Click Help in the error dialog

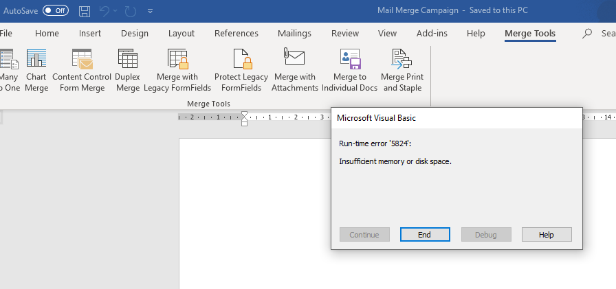tap(547, 235)
